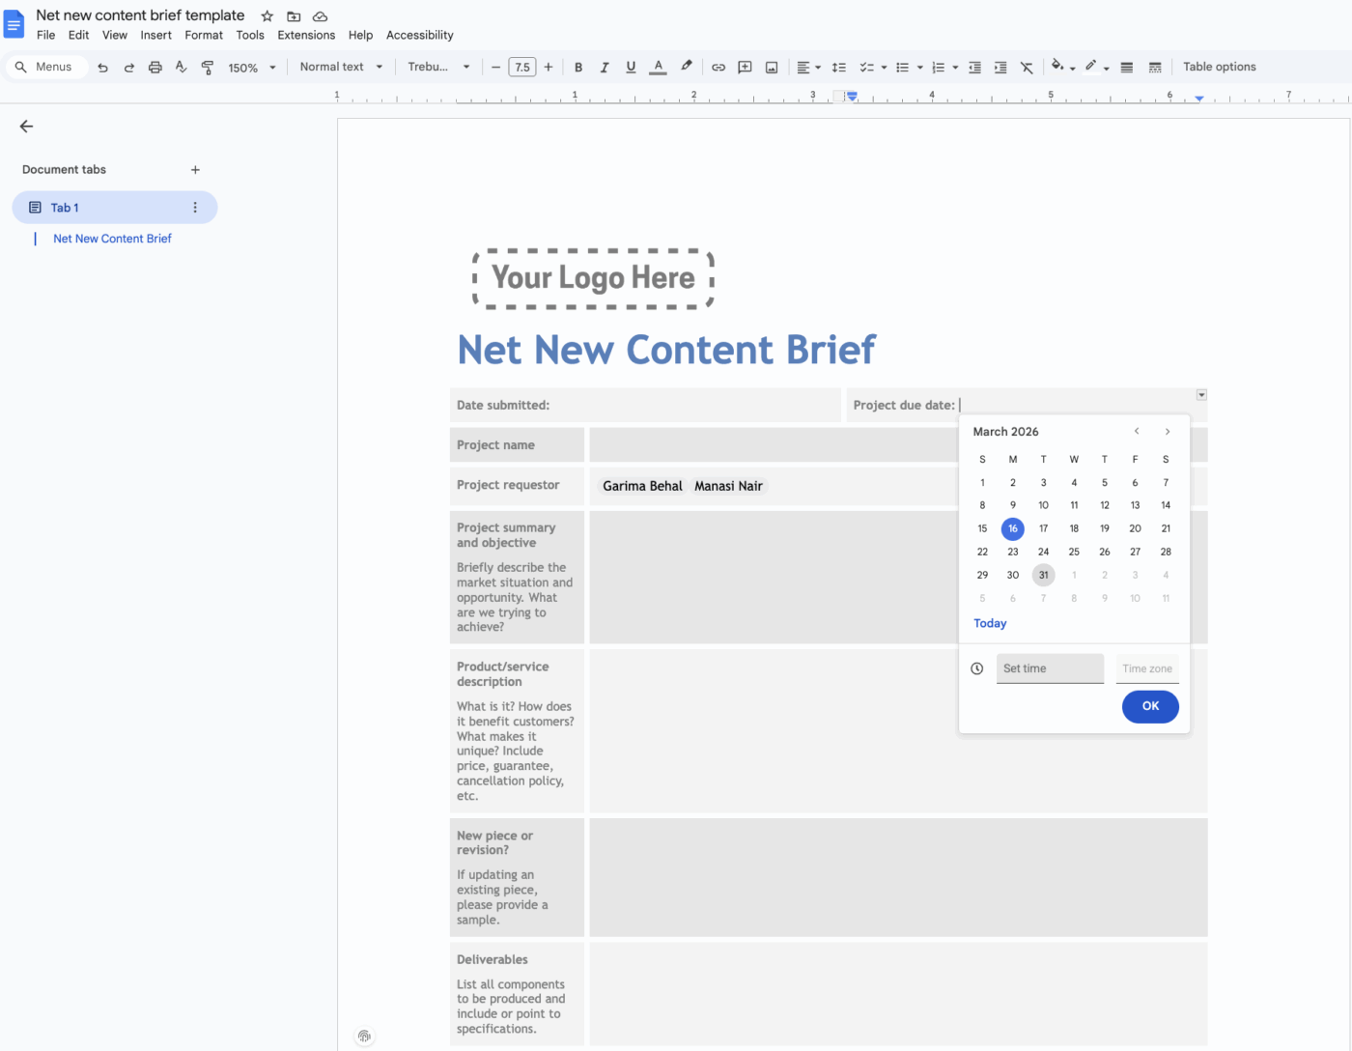Image resolution: width=1352 pixels, height=1051 pixels.
Task: Add a comment
Action: pos(745,68)
